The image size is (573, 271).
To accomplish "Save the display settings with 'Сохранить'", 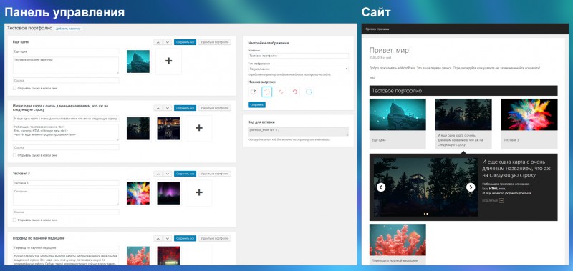I will point(256,104).
